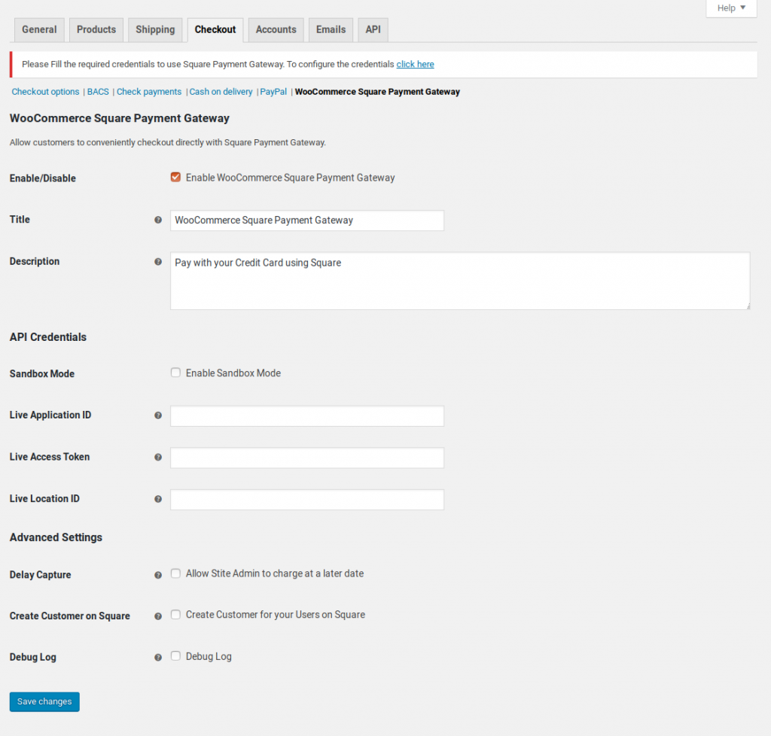The height and width of the screenshot is (736, 771).
Task: Switch to the Emails tab
Action: pos(331,29)
